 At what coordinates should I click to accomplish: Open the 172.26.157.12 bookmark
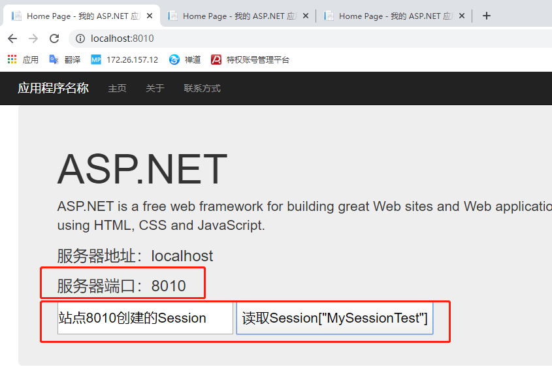click(125, 60)
